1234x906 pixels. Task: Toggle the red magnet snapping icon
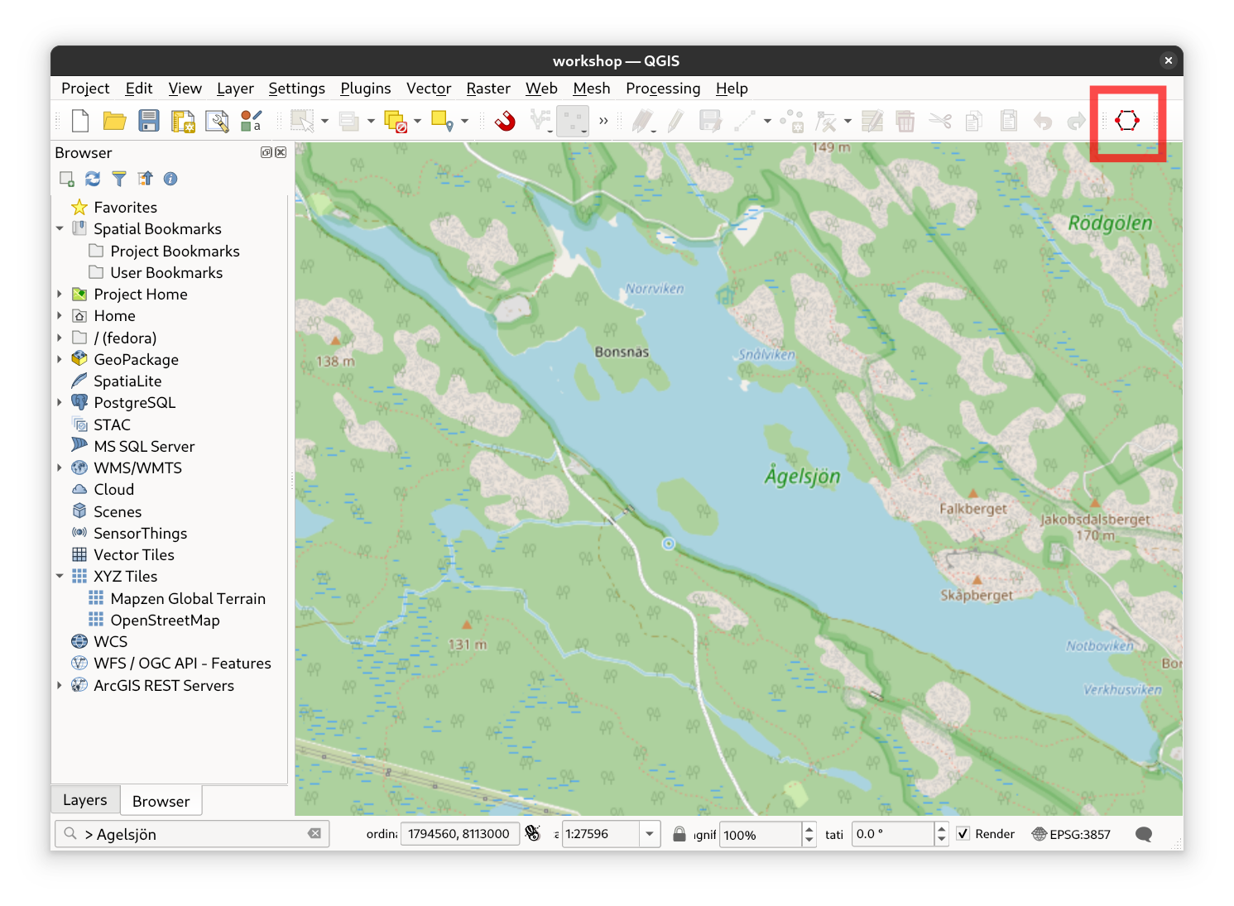pyautogui.click(x=505, y=122)
